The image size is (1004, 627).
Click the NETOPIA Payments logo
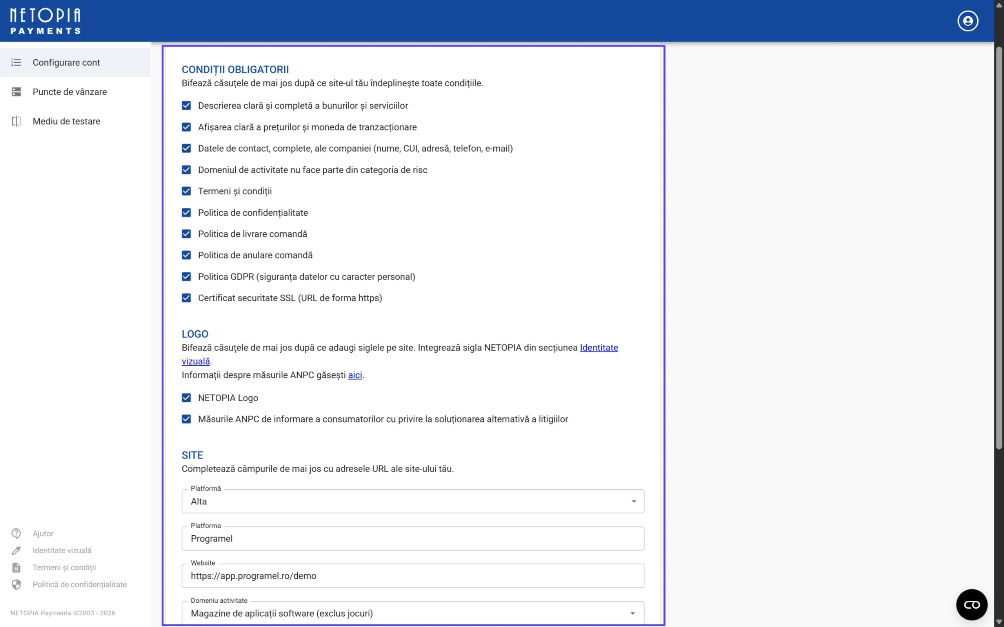[45, 21]
